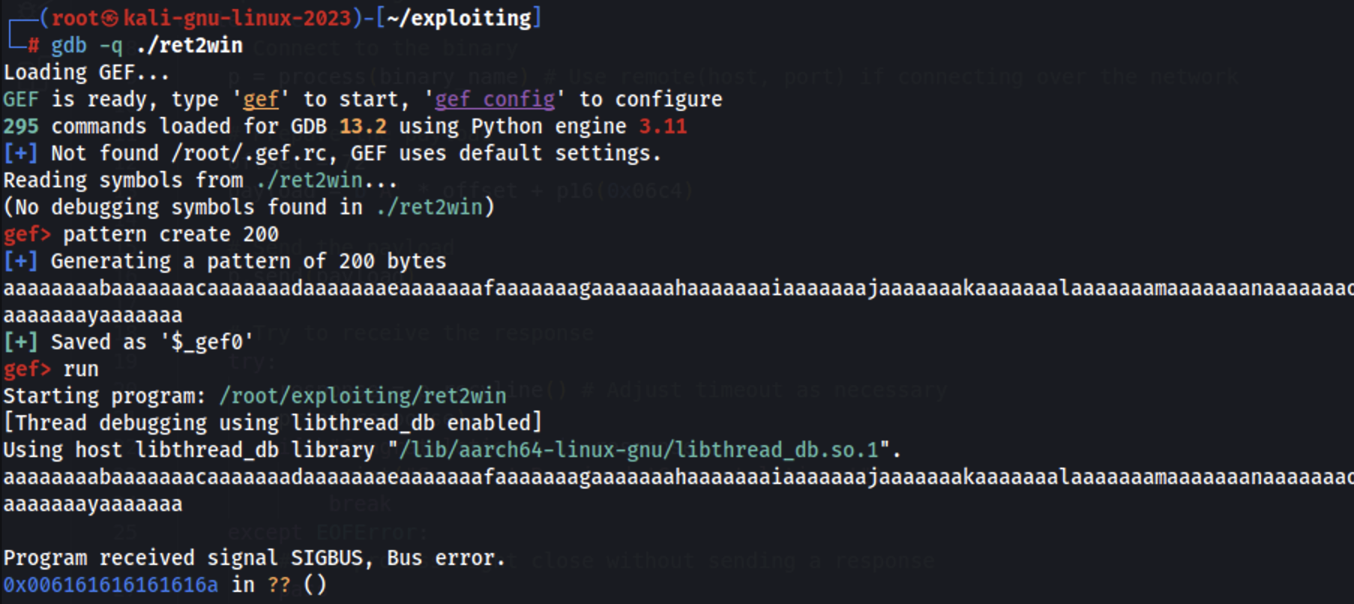Click the '$_gef0' saved variable name
Image resolution: width=1354 pixels, height=604 pixels.
tap(206, 342)
